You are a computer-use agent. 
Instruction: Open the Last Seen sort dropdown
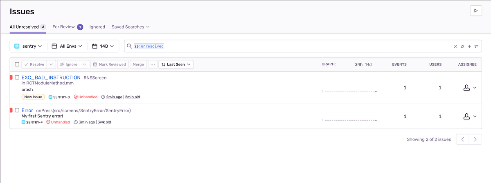176,64
